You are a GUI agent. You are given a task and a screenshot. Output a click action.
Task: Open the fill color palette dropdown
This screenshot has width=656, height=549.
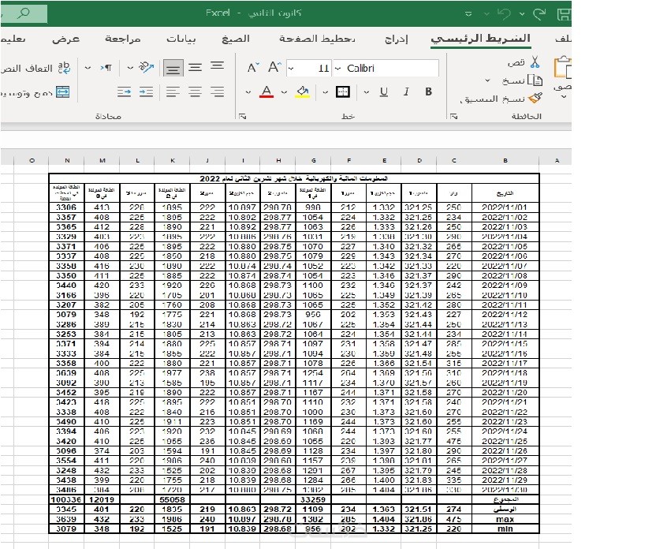pyautogui.click(x=284, y=92)
